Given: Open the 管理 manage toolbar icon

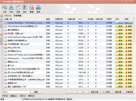Looking at the screenshot, I should (x=31, y=9).
